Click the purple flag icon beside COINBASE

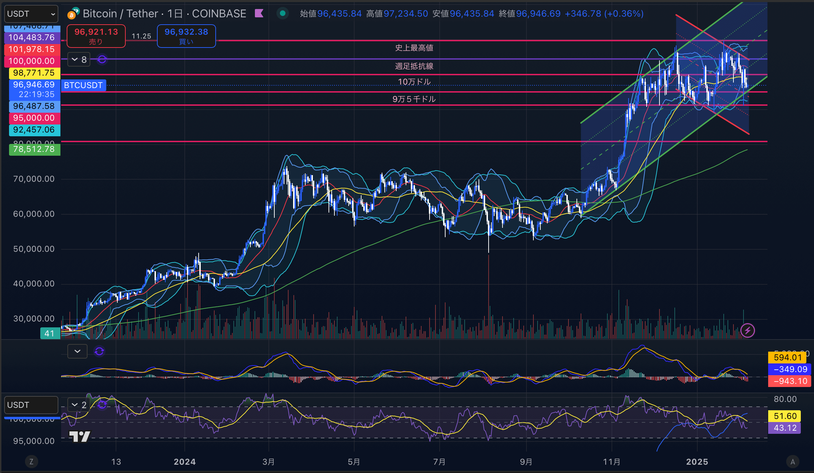[259, 14]
